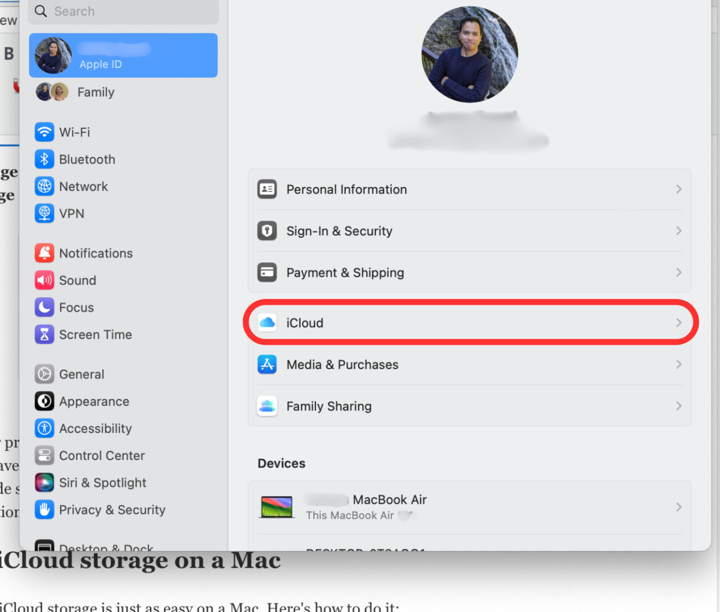Expand Payment & Shipping row chevron
Screen dimensions: 720x612
pos(679,273)
